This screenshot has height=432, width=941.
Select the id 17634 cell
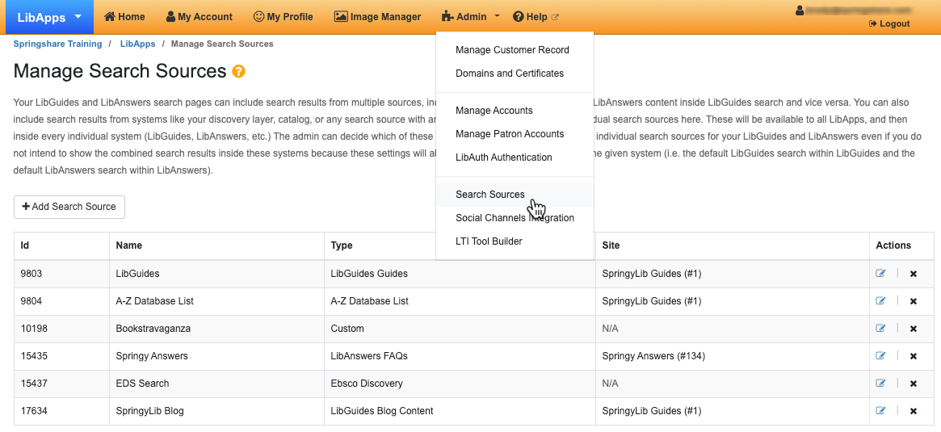[x=62, y=411]
